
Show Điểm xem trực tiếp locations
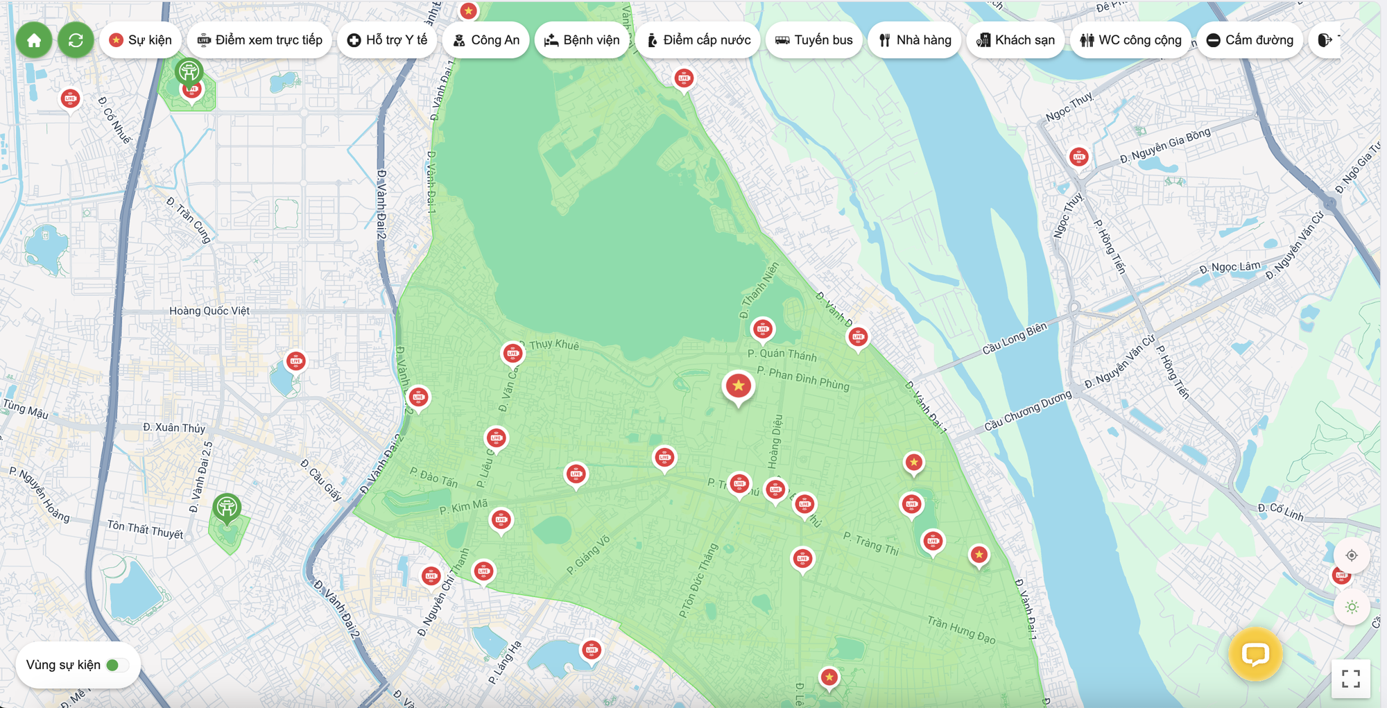coord(260,40)
